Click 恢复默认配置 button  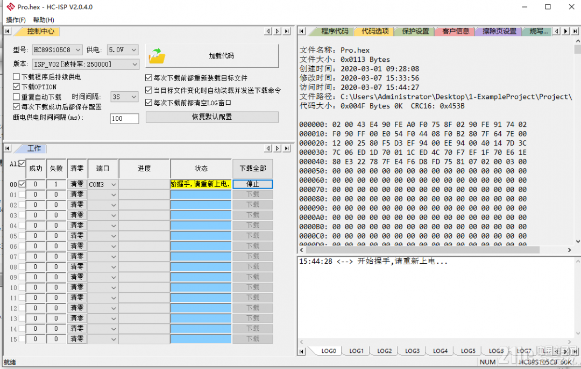(x=212, y=117)
